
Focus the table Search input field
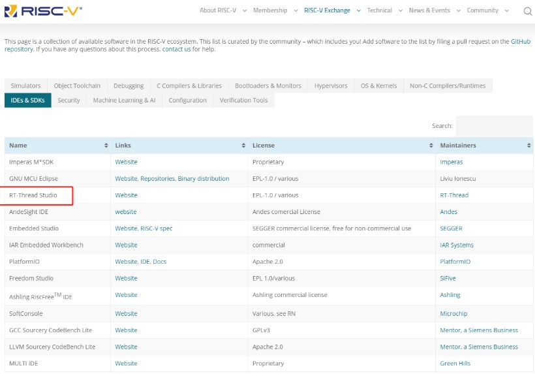tap(494, 125)
